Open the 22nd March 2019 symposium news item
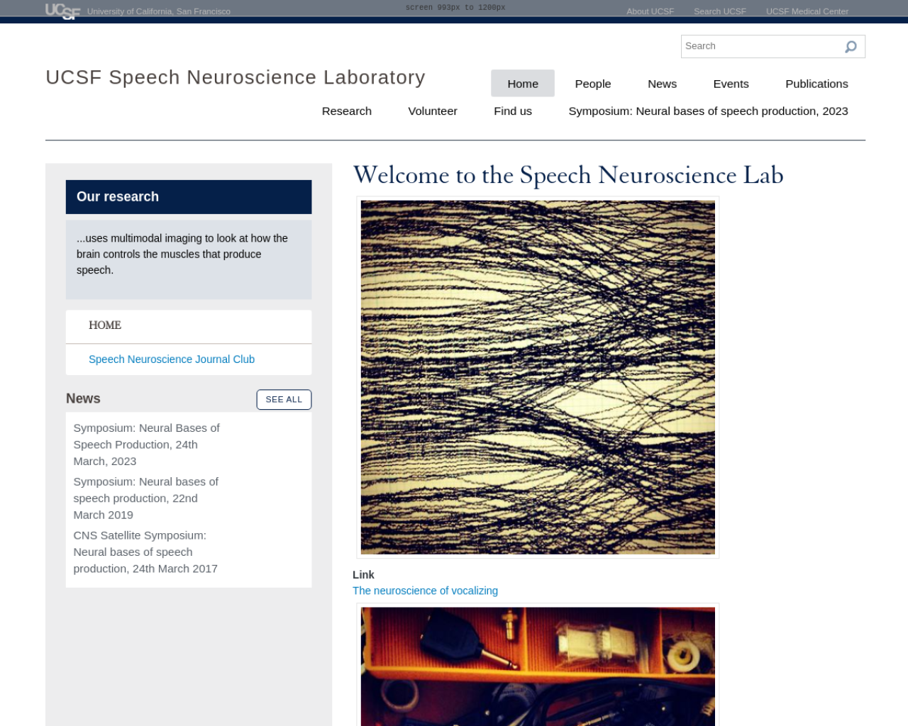The width and height of the screenshot is (908, 726). [146, 498]
